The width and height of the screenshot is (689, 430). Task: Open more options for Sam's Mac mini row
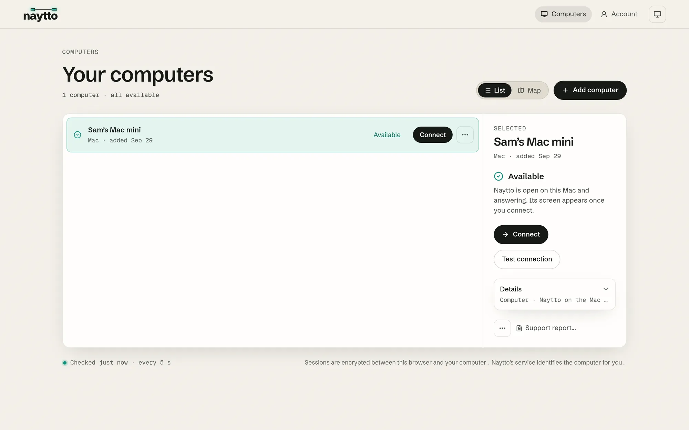tap(465, 135)
